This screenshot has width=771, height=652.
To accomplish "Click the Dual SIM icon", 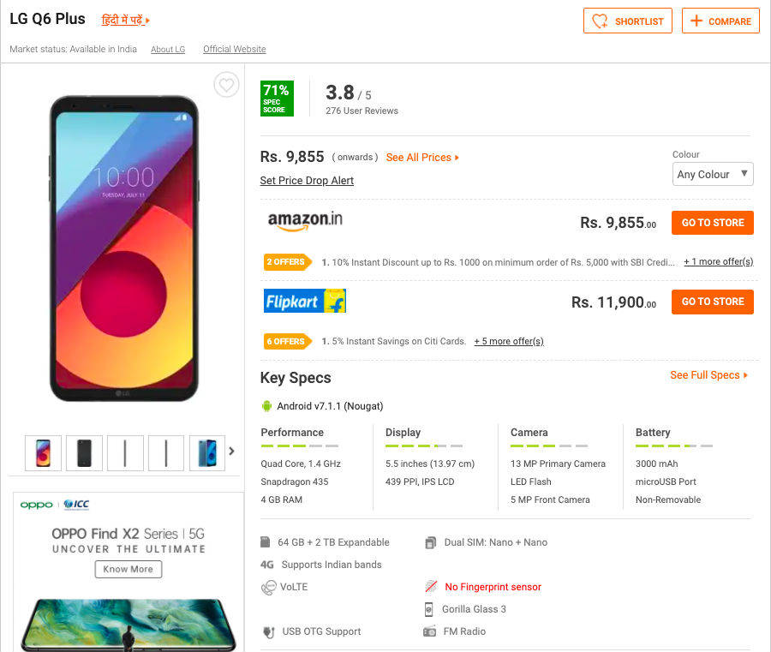I will [431, 542].
